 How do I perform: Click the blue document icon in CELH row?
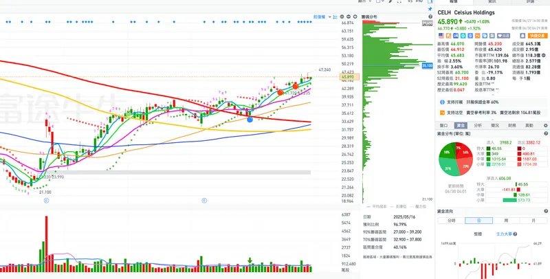coord(470,36)
